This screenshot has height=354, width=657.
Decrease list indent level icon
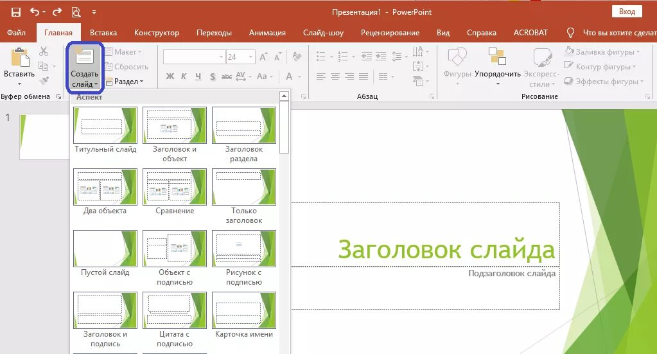pos(367,56)
